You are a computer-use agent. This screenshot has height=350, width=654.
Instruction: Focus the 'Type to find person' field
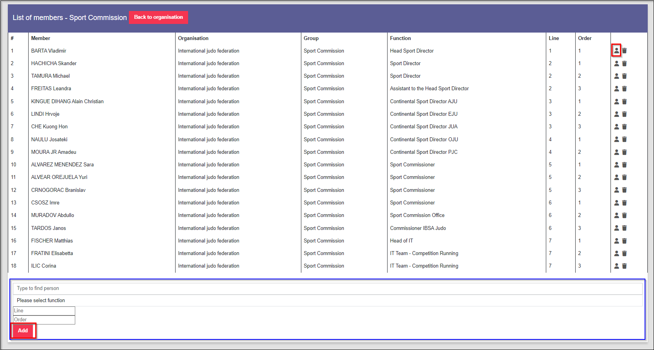click(327, 288)
